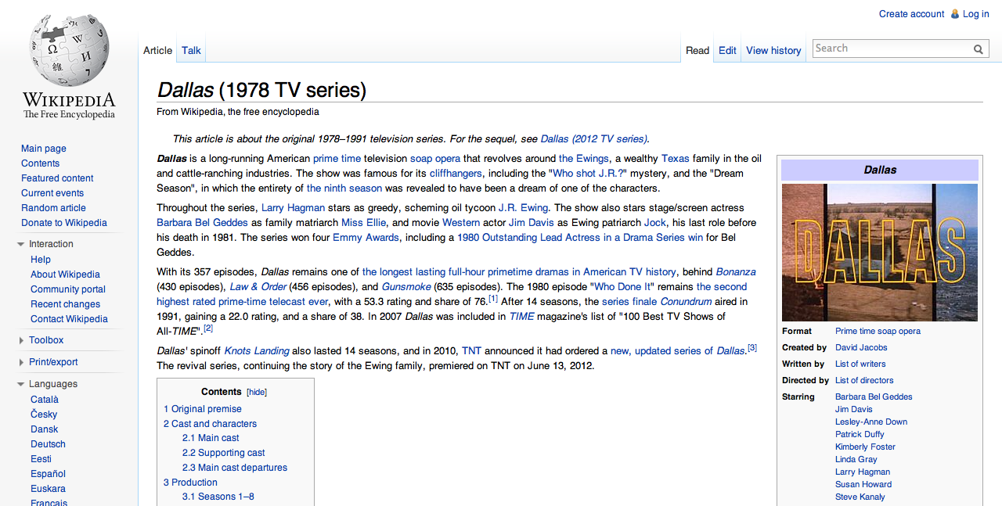Jump to 2.3 Main cast departures

[235, 468]
